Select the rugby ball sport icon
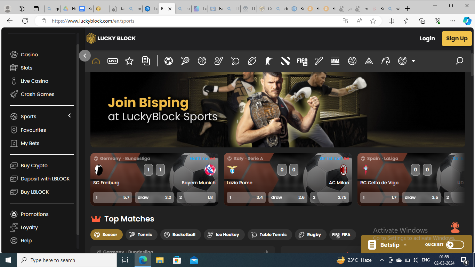The image size is (475, 267). [252, 61]
